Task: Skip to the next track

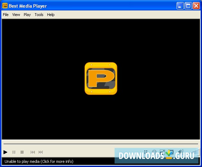Action: click(x=41, y=152)
